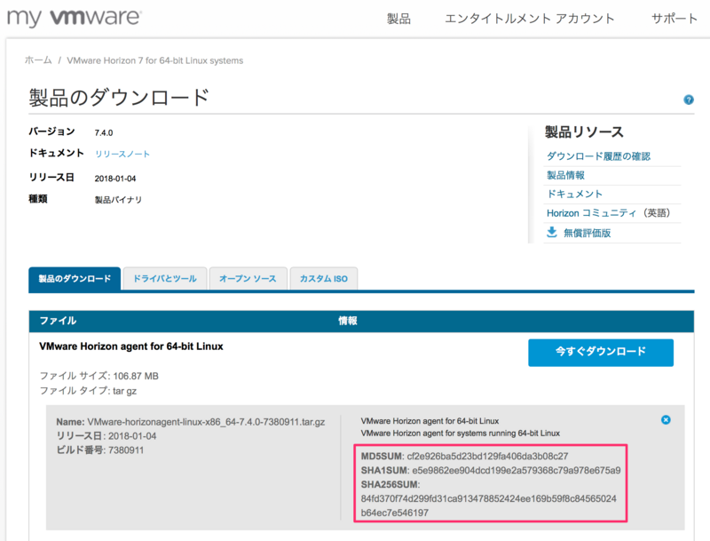Click the version value 7.4.0
710x541 pixels.
click(104, 132)
